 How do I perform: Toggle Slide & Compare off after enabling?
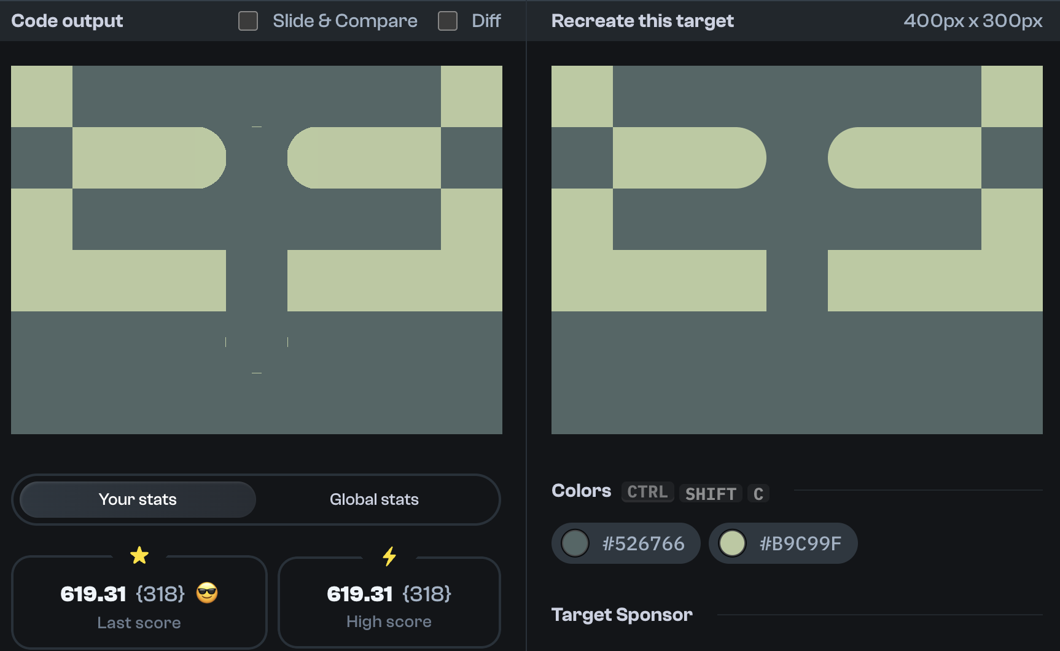point(248,20)
